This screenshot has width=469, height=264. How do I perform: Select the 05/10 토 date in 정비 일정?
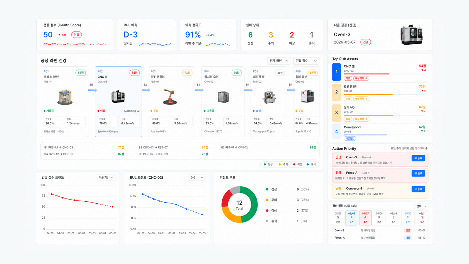[408, 218]
